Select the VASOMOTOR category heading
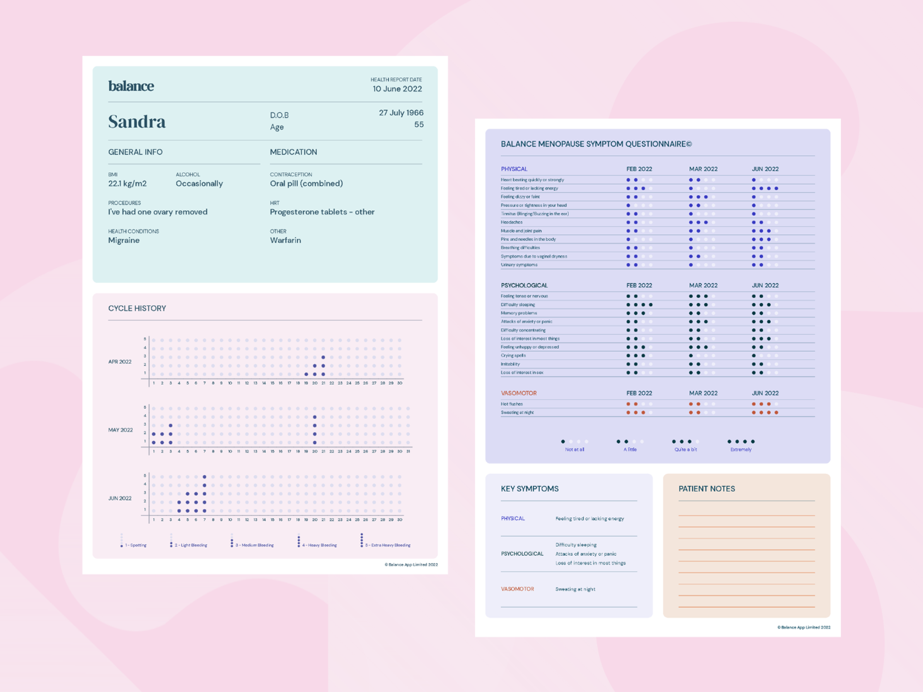 pos(518,393)
